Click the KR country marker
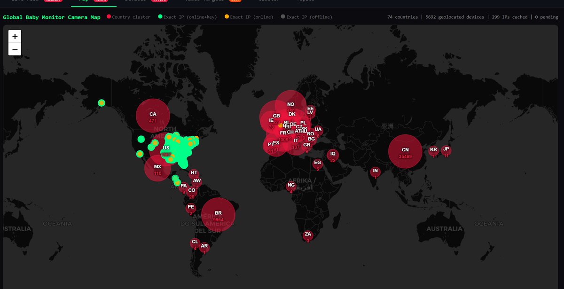 pyautogui.click(x=433, y=151)
